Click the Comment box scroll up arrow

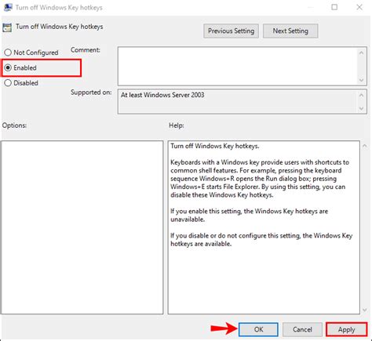pos(362,53)
